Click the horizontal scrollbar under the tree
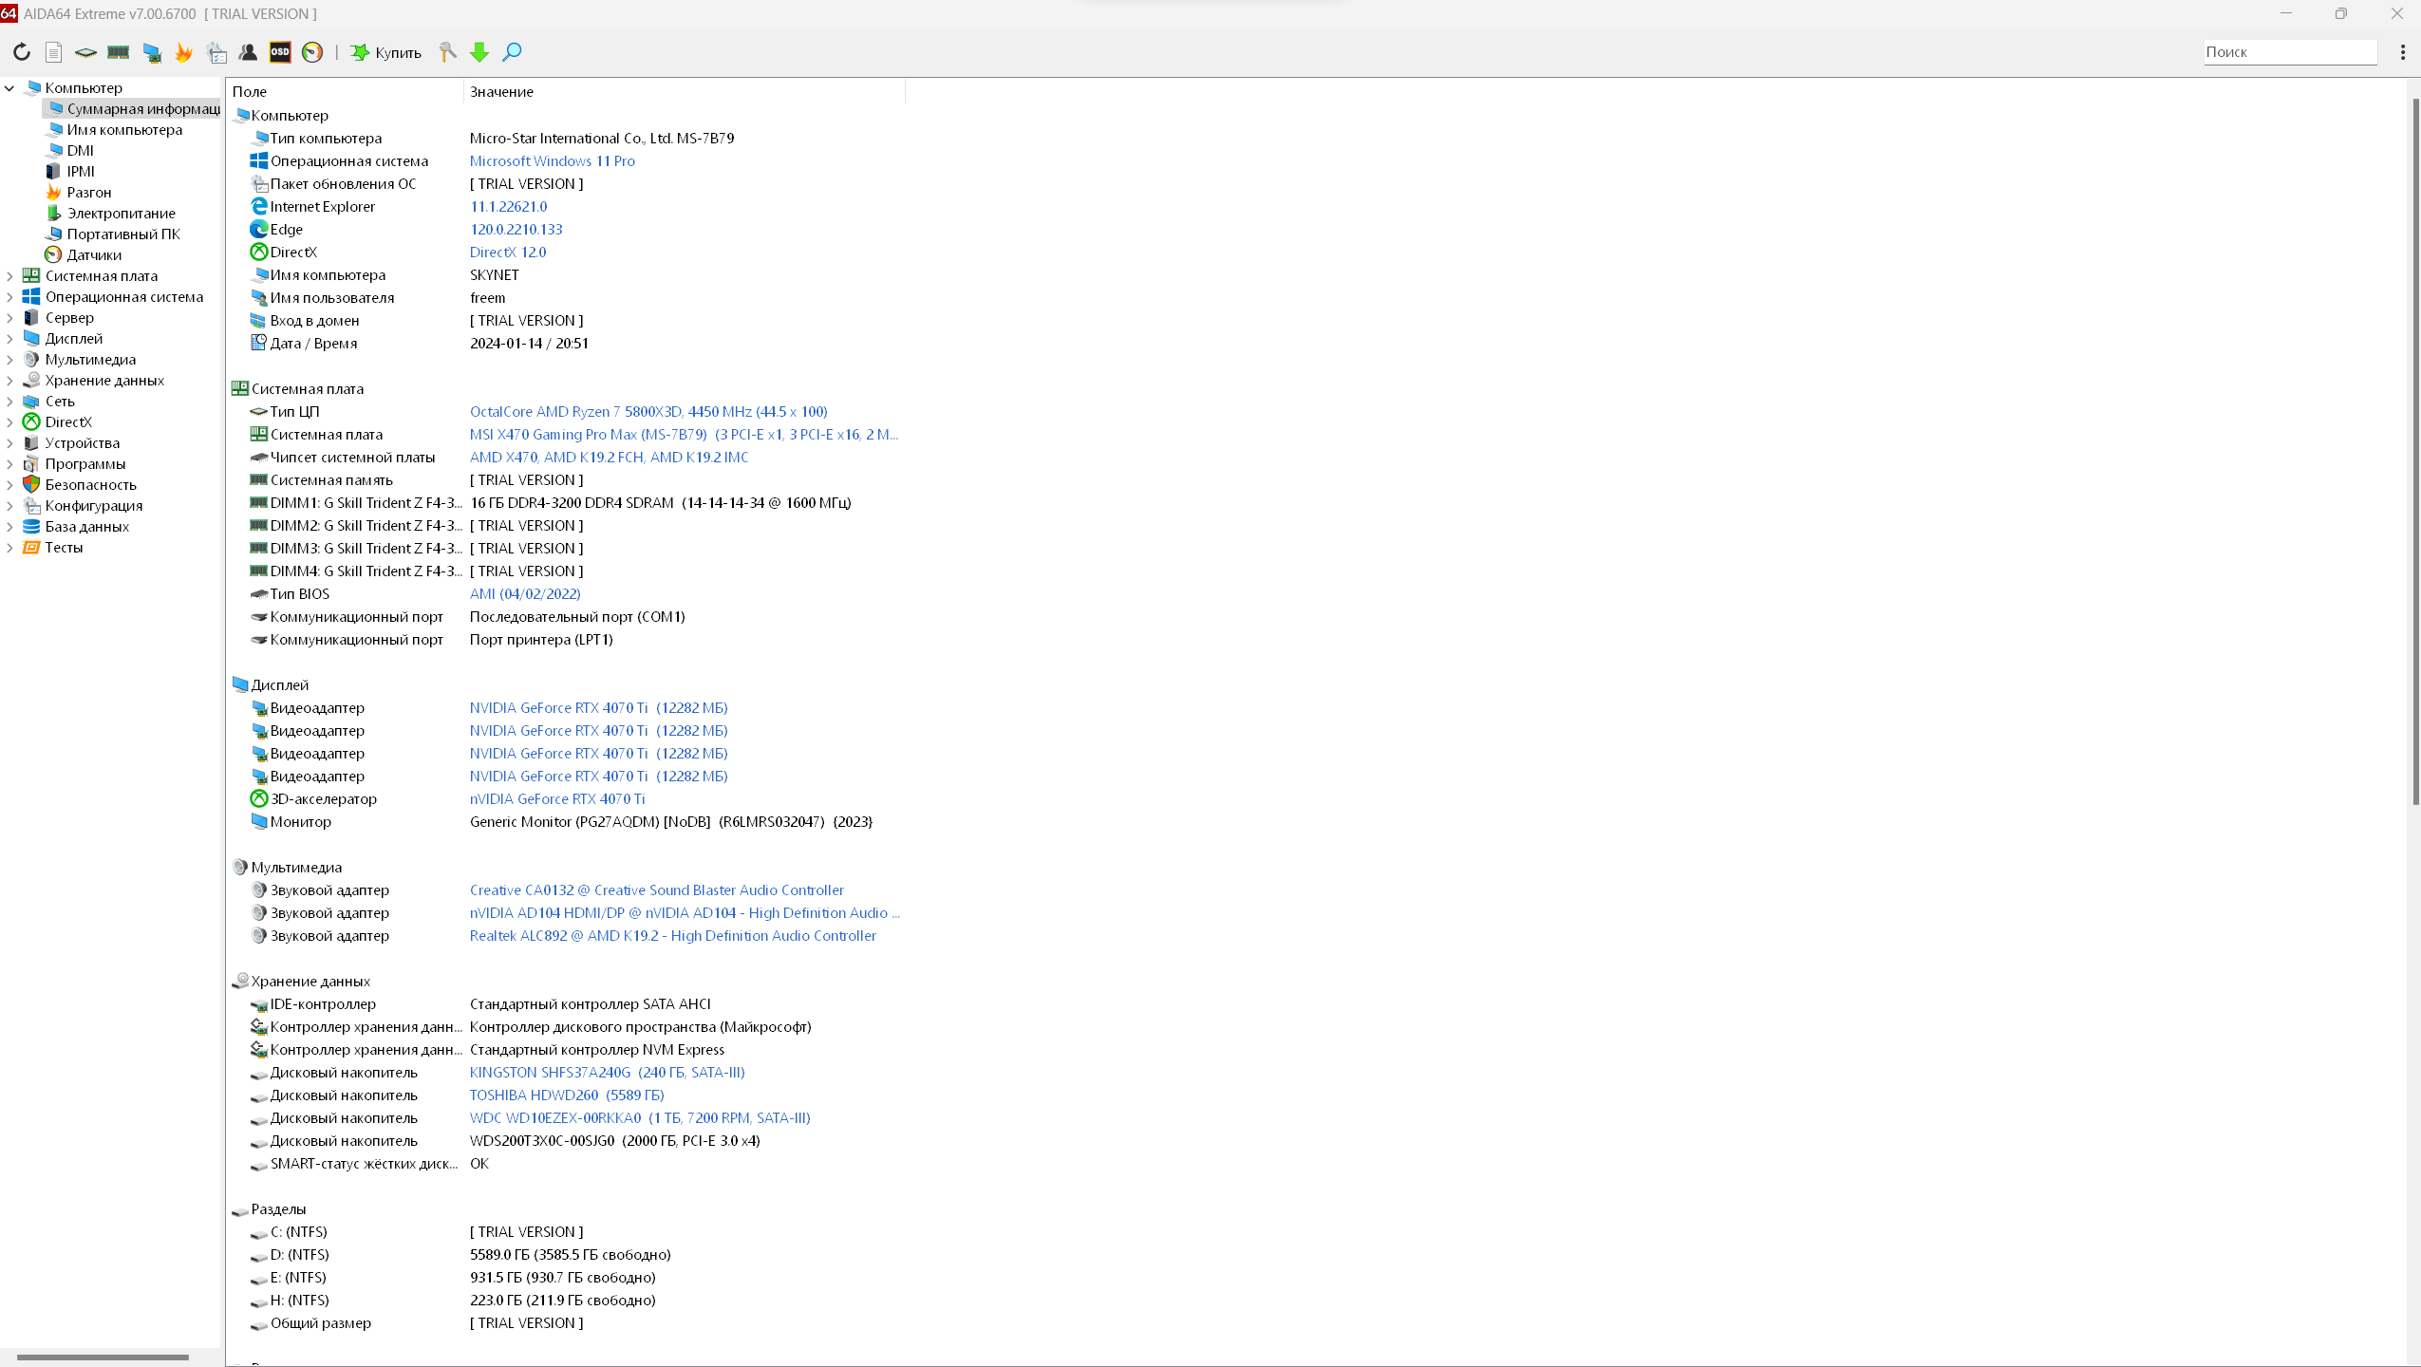Viewport: 2421px width, 1367px height. point(103,1358)
